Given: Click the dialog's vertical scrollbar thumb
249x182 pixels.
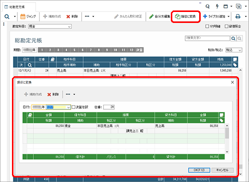Looking at the screenshot, I should 227,133.
